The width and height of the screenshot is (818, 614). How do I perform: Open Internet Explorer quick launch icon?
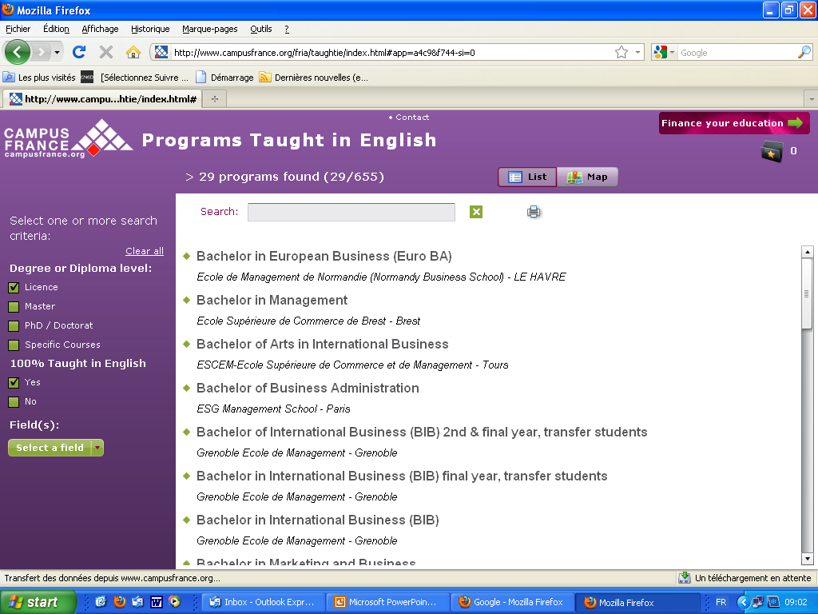click(101, 602)
